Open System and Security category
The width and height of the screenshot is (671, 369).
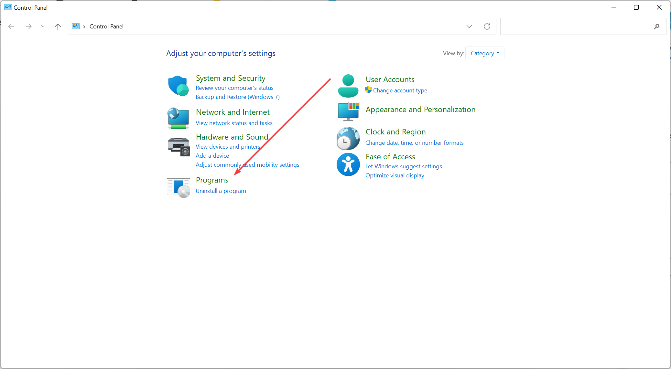coord(231,78)
